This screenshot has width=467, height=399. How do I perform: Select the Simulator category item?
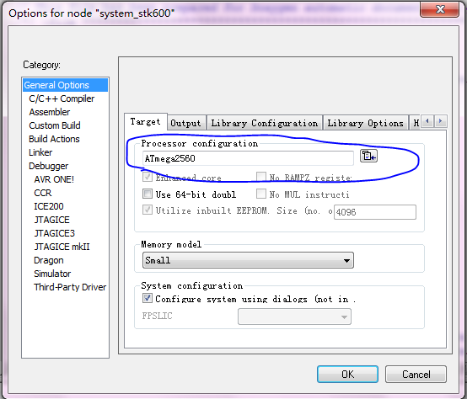click(x=52, y=274)
